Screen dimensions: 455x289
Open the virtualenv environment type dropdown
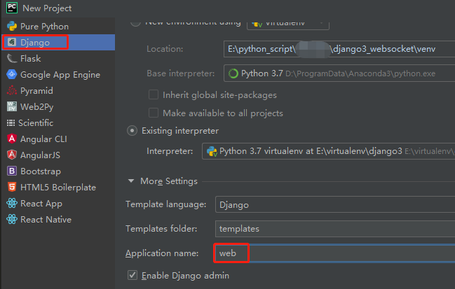[288, 24]
